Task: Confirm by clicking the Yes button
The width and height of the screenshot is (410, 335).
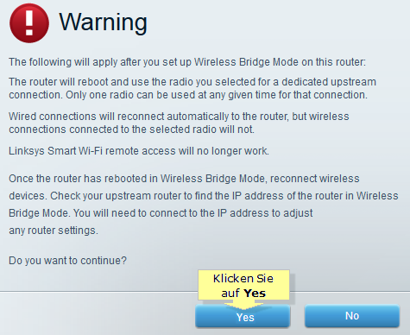Action: pos(243,316)
